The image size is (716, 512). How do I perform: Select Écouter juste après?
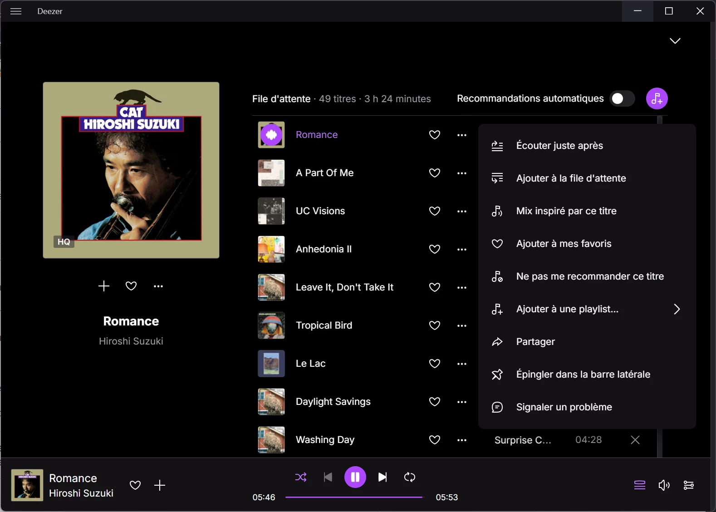(x=587, y=146)
